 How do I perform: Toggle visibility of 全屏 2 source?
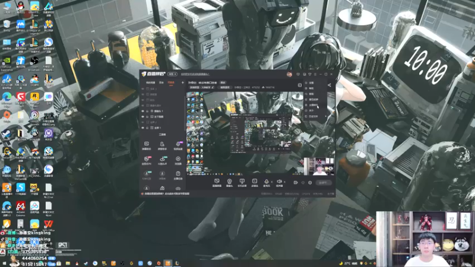(143, 122)
